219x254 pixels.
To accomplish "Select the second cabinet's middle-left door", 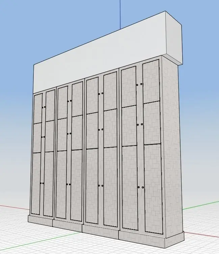I will [x=62, y=135].
